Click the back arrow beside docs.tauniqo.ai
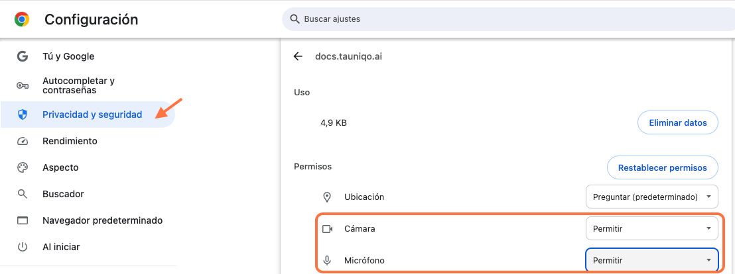Image resolution: width=735 pixels, height=274 pixels. click(x=298, y=56)
